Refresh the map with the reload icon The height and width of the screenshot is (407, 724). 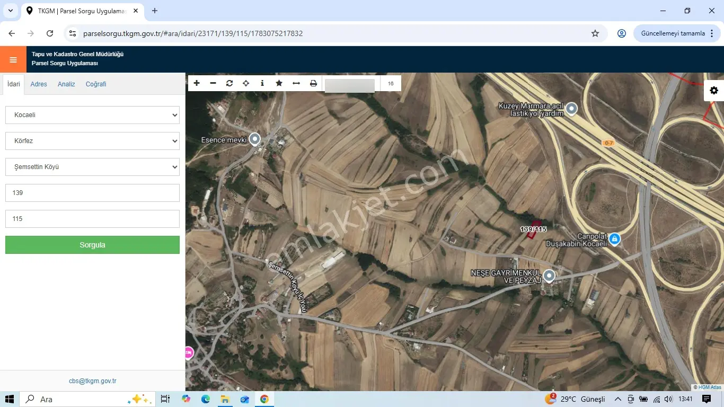[229, 83]
